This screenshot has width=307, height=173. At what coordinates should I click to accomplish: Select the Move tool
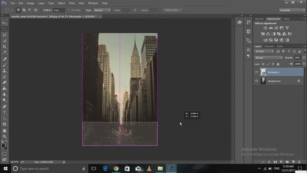tap(4, 23)
